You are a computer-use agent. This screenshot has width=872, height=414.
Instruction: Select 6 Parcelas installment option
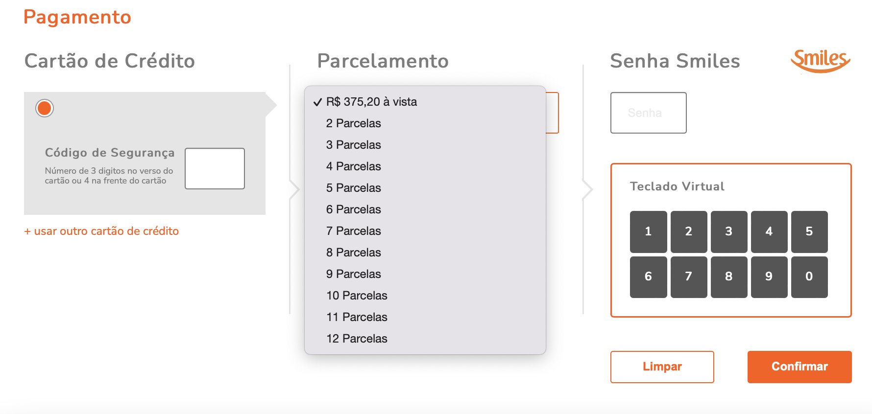click(425, 209)
